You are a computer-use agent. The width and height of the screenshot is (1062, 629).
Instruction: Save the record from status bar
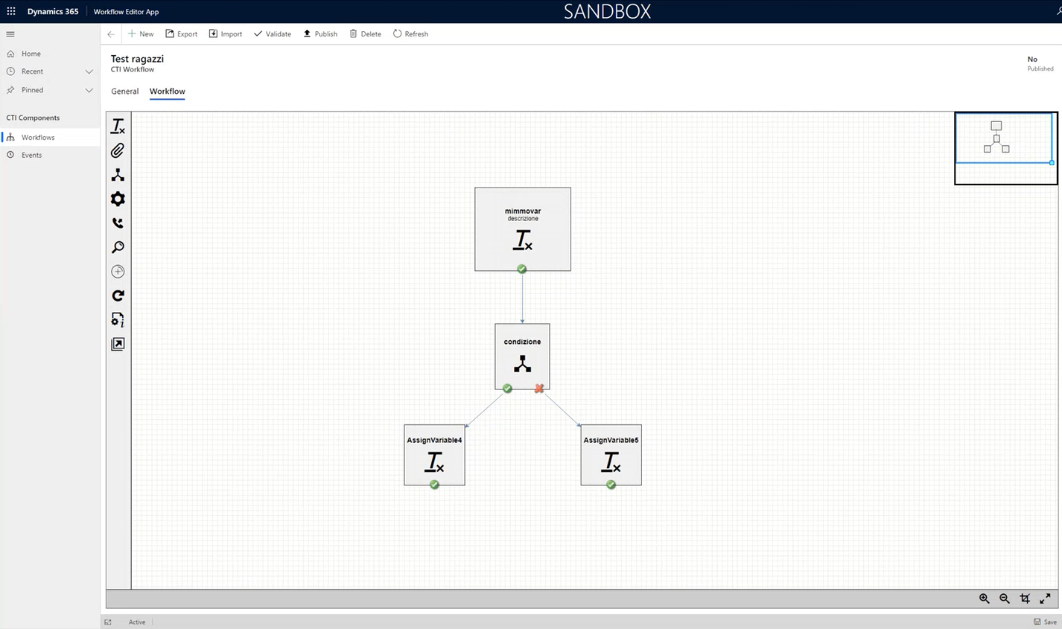tap(1045, 622)
